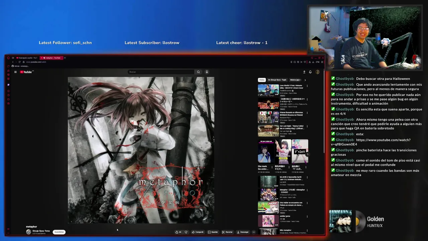Advance Shorts shelf with next arrow
Screen dimensions: 428x241
[307, 154]
